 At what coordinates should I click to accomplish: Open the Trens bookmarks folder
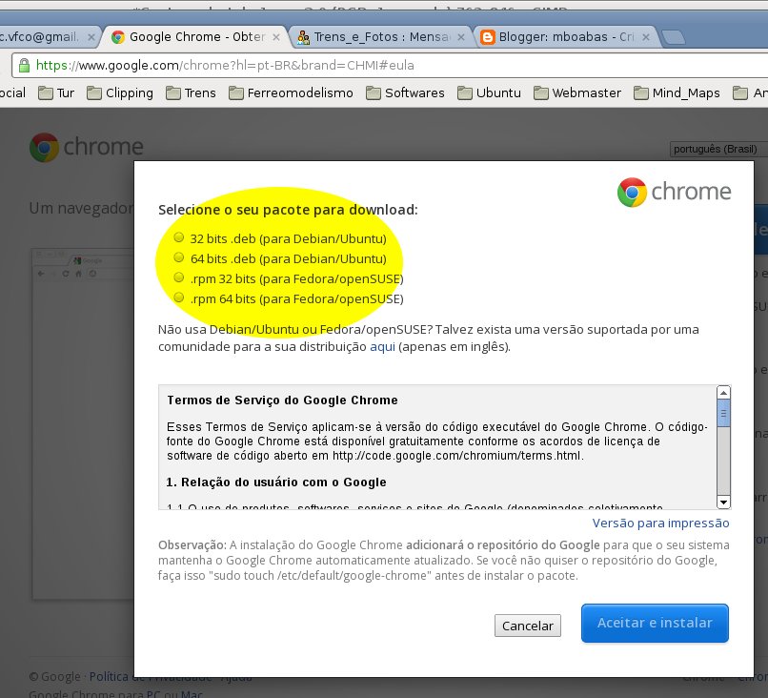click(191, 92)
